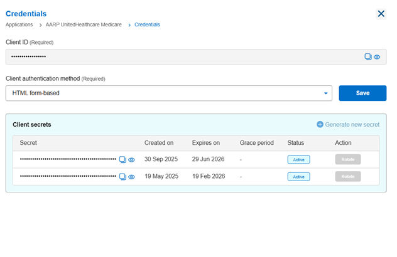Click the Action column header
397x257 pixels.
tap(343, 143)
